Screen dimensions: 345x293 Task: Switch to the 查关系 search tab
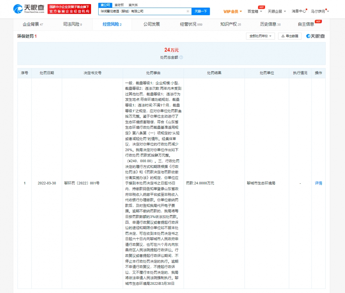(133, 5)
